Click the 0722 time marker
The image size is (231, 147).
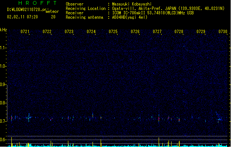coord(47,32)
